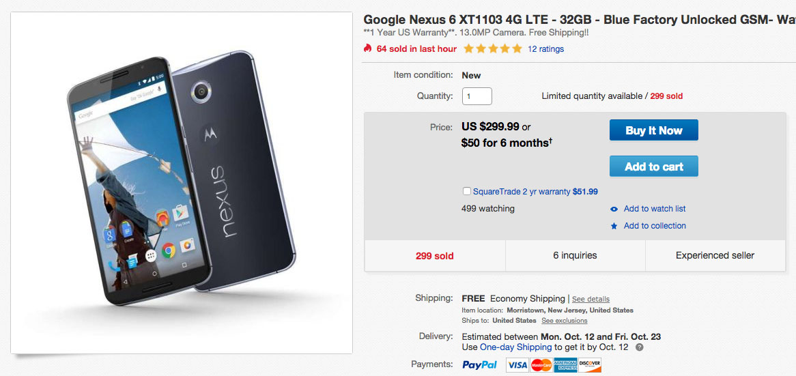This screenshot has width=796, height=376.
Task: Open the 12 ratings link
Action: pos(546,49)
